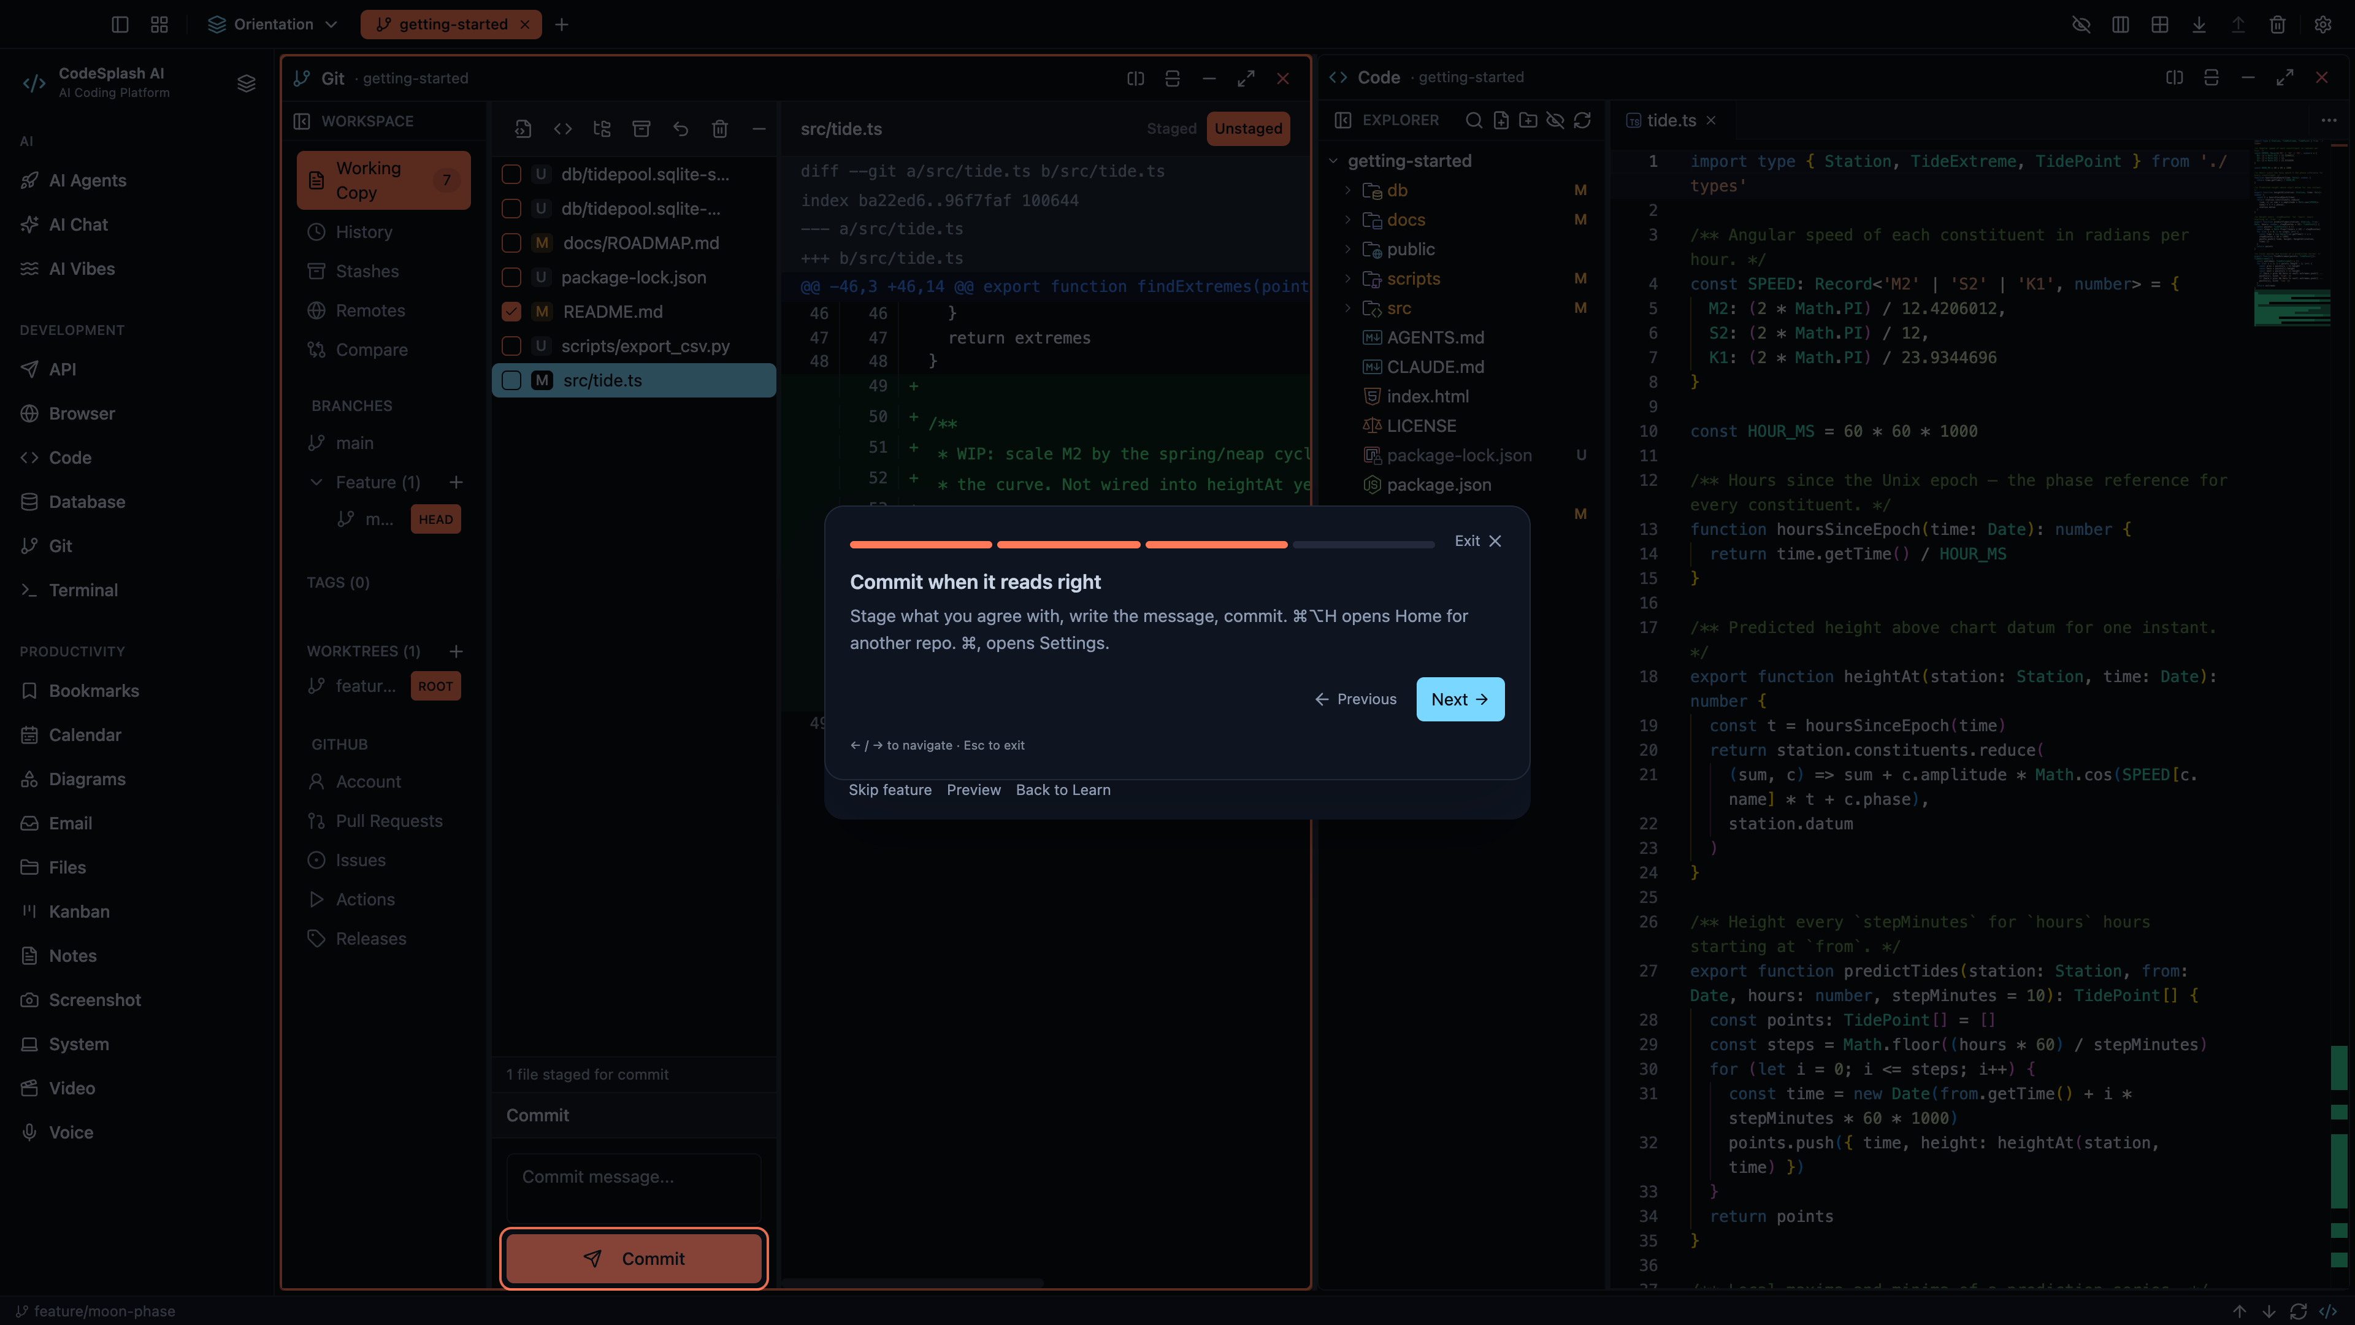2355x1325 pixels.
Task: Toggle hidden files eye icon in Explorer
Action: (x=1555, y=120)
